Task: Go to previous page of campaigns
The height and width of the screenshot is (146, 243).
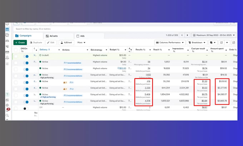Action: 182,35
